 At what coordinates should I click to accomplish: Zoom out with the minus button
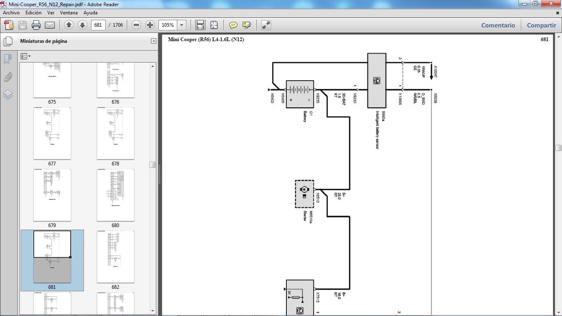pyautogui.click(x=137, y=25)
